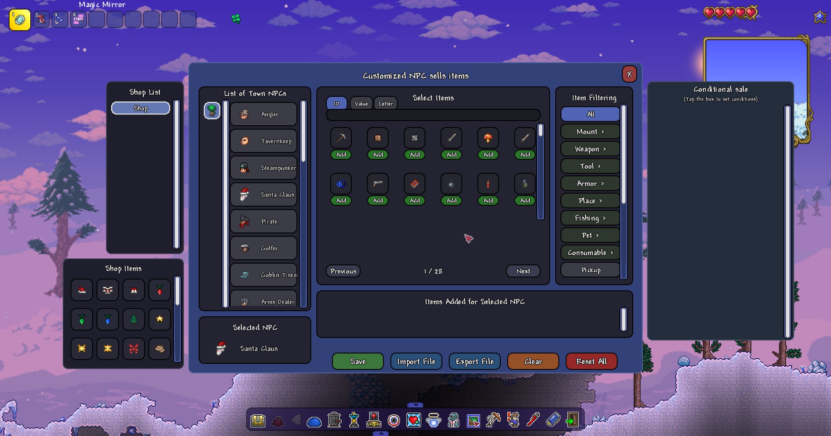The height and width of the screenshot is (436, 831).
Task: Click the Santa hat in Shop Items
Action: coord(82,290)
